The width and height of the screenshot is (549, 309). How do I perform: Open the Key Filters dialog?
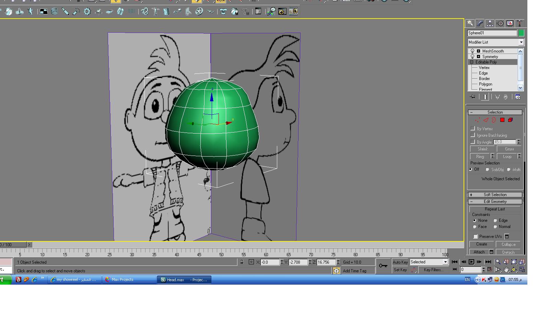coord(433,270)
